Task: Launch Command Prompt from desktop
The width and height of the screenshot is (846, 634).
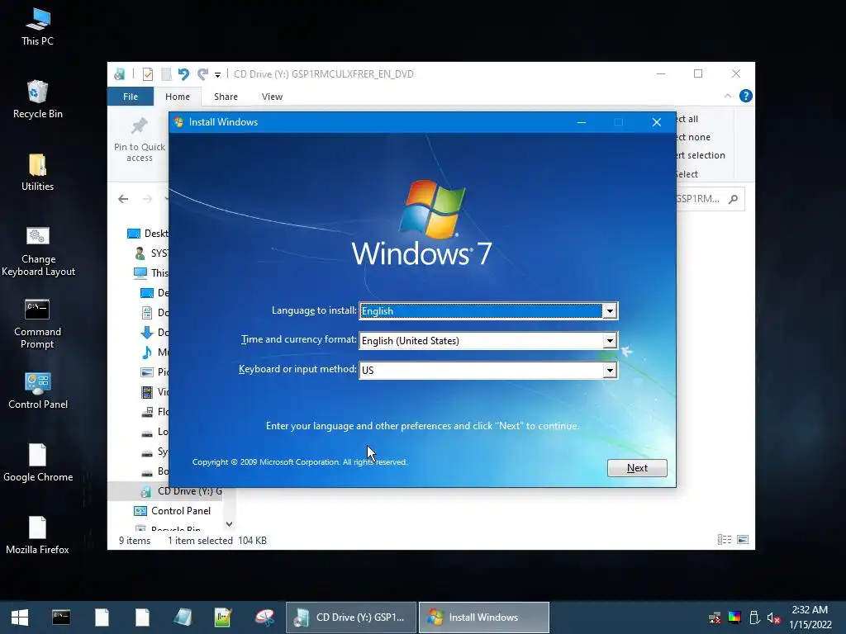Action: pyautogui.click(x=37, y=324)
